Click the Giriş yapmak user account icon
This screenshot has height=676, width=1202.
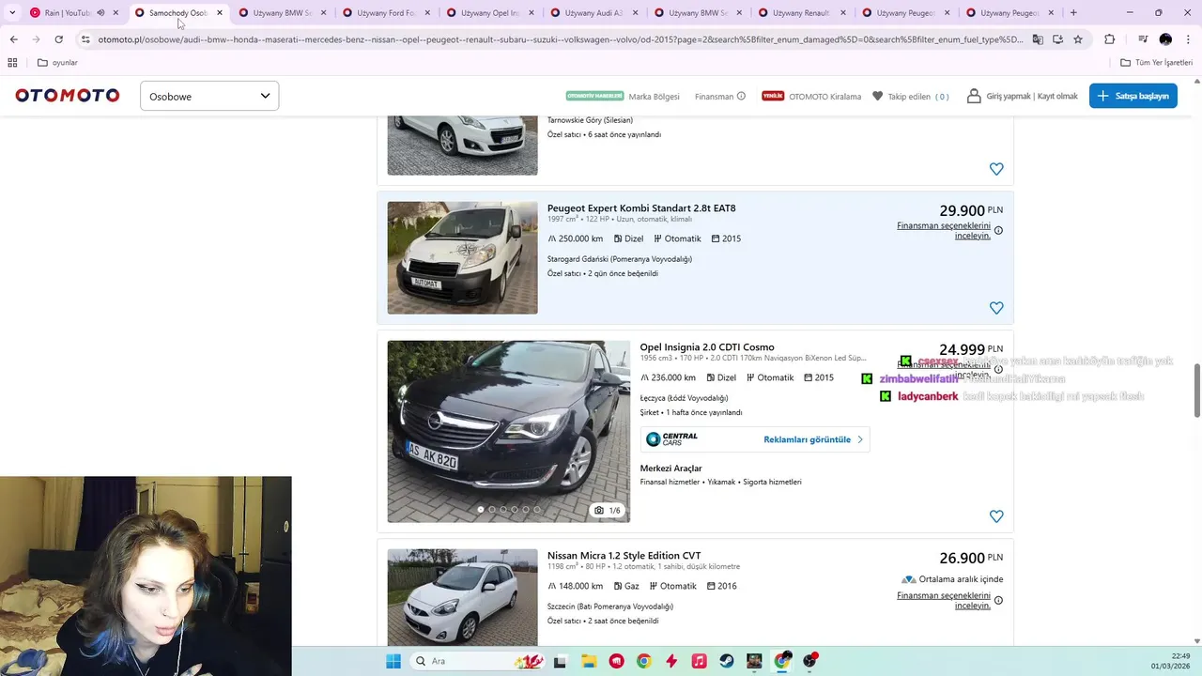[974, 96]
